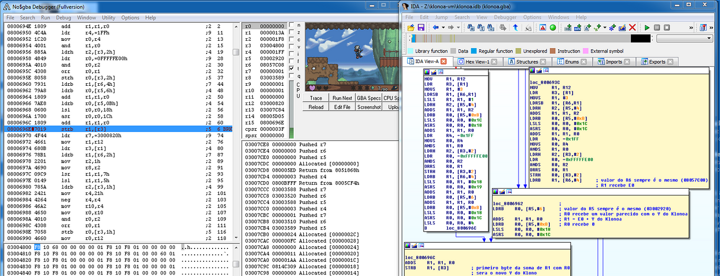Expand first toolbar overflow chevron after stop icon
Image resolution: width=720 pixels, height=276 pixels.
(691, 27)
